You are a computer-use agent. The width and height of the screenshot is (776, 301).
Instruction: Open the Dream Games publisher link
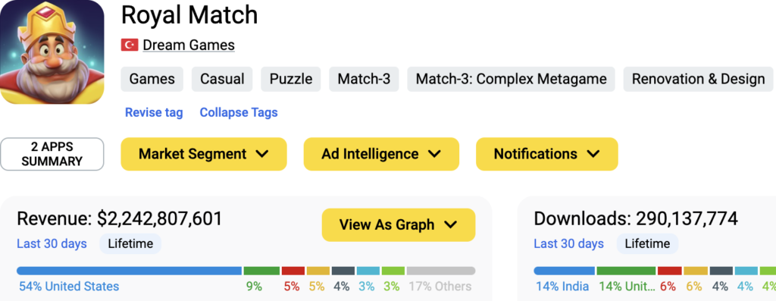pos(189,45)
